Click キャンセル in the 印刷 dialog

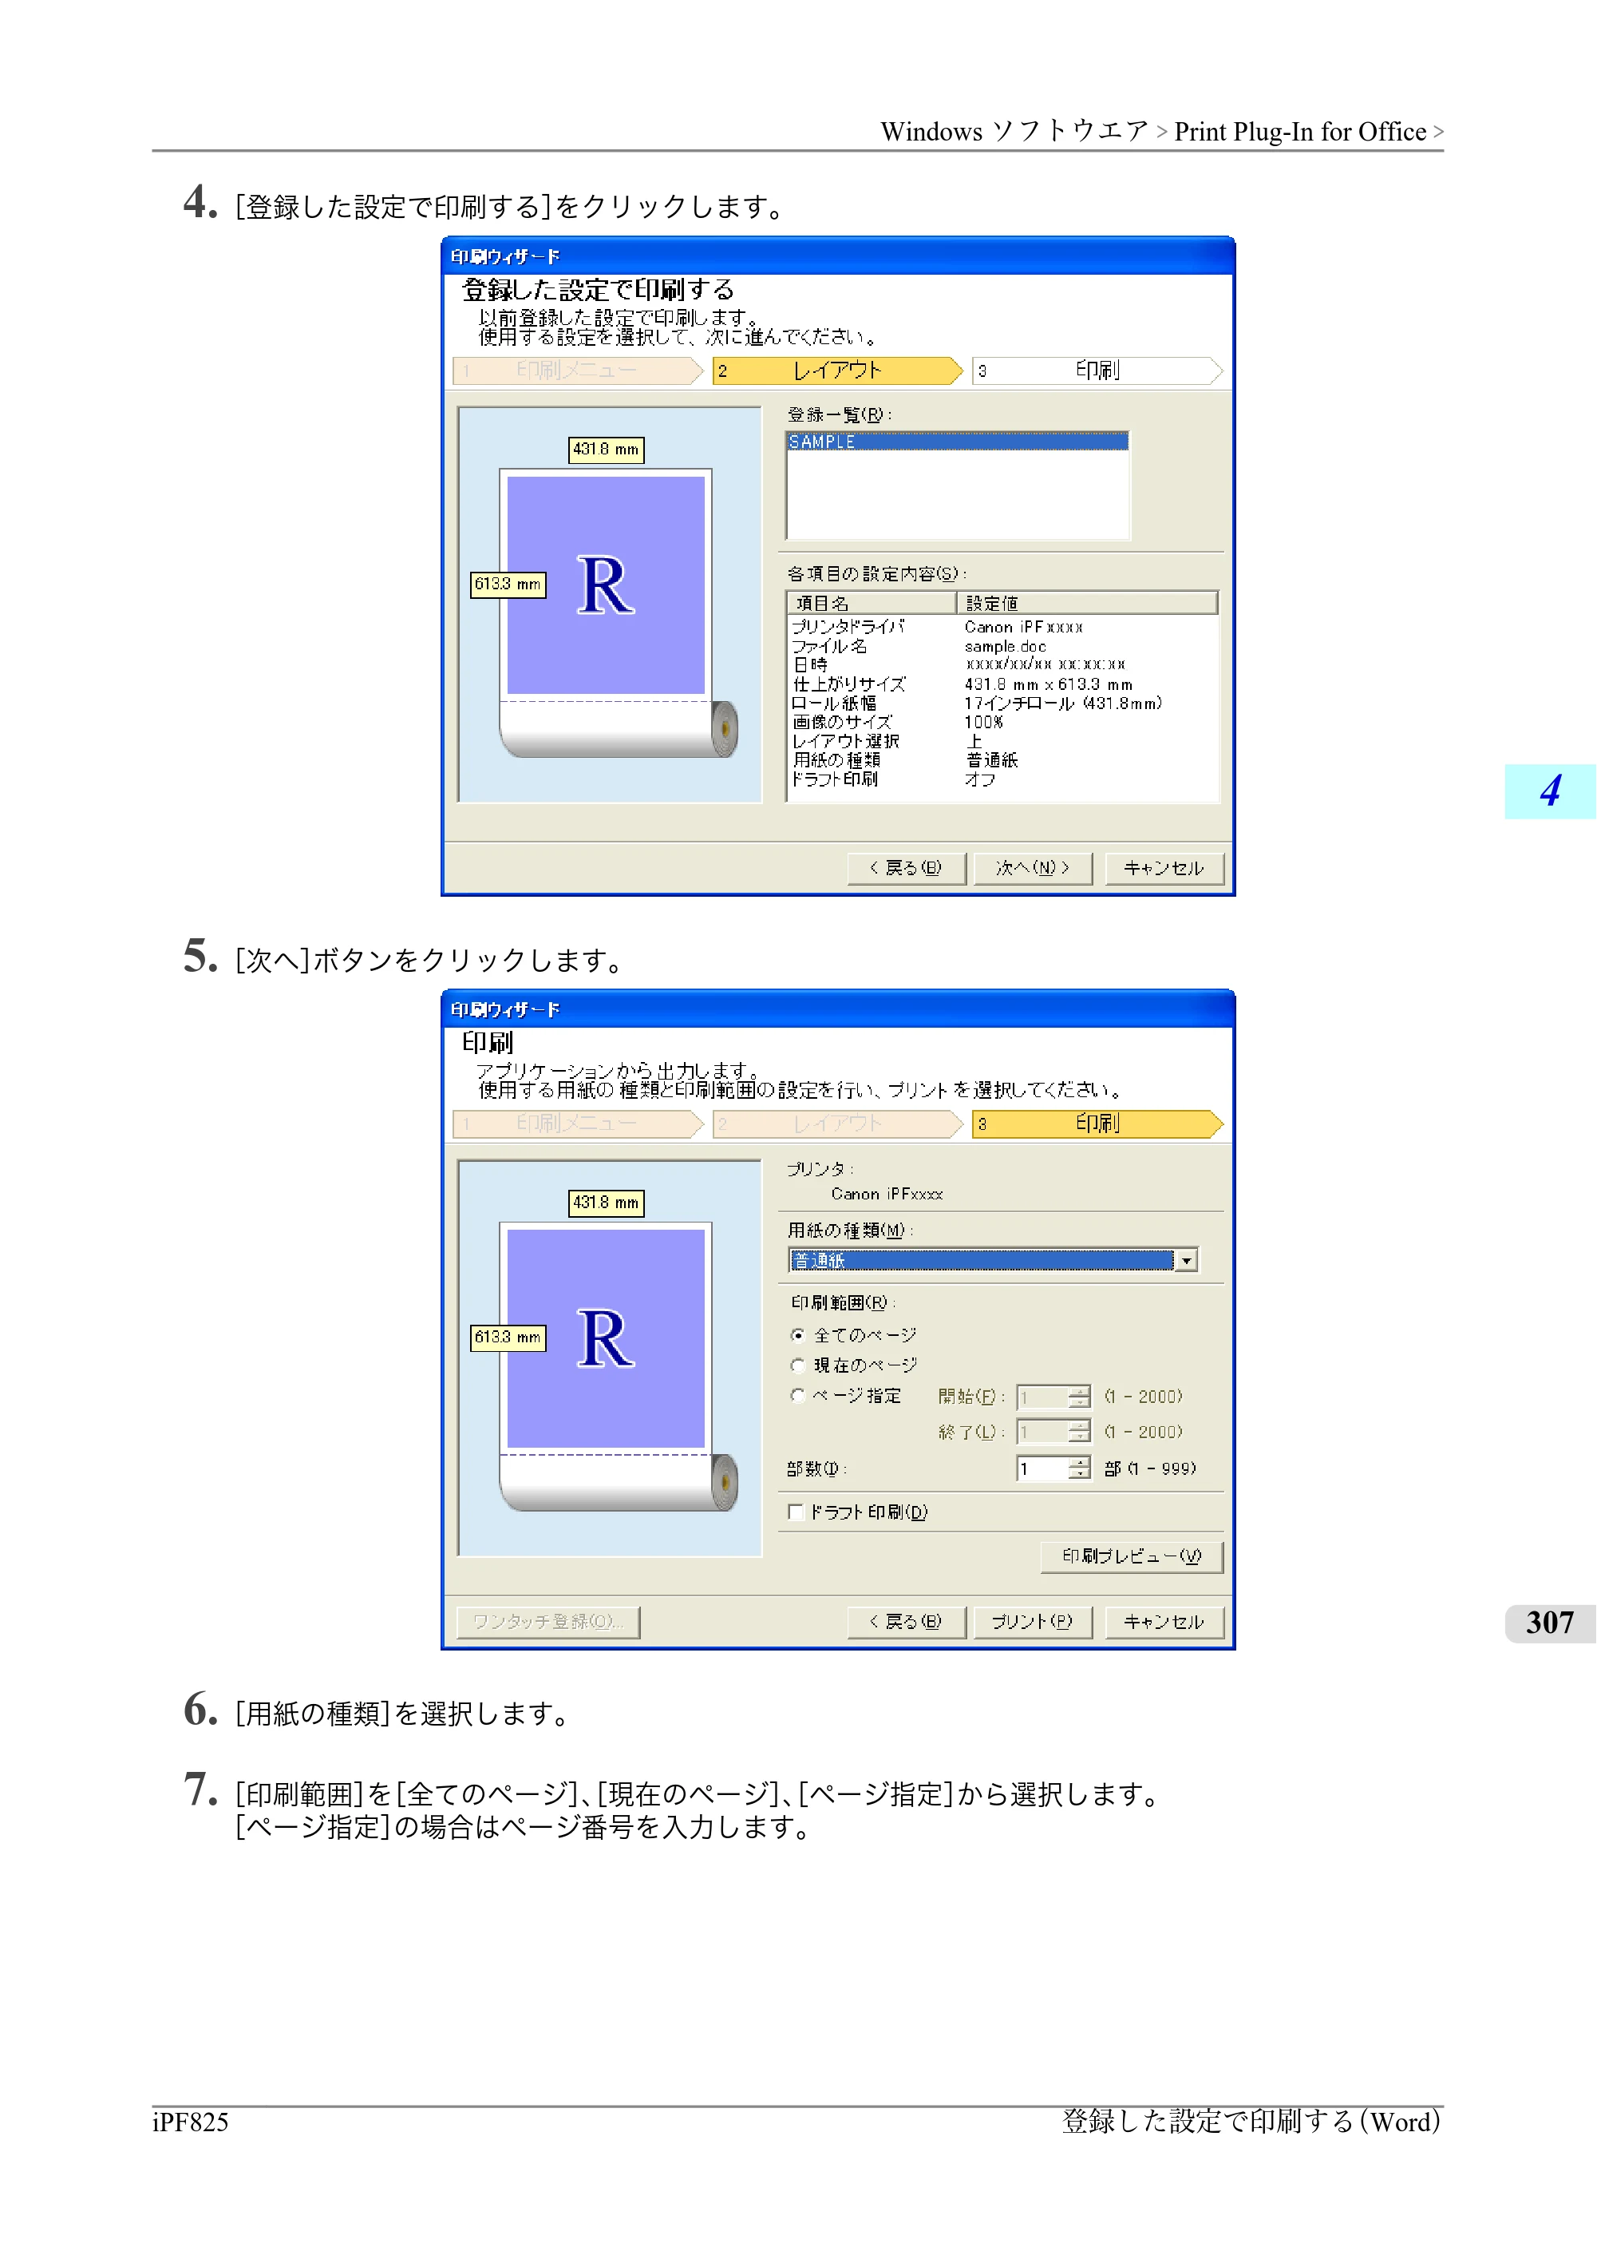[1164, 1622]
